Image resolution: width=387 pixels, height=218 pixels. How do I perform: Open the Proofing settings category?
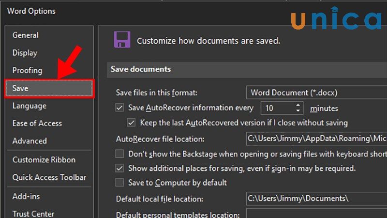27,70
